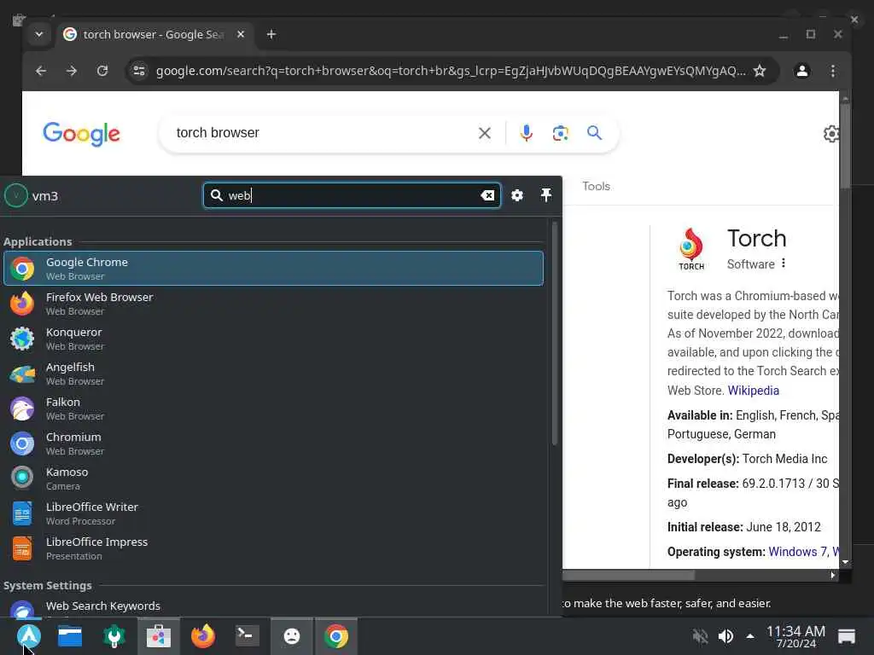Switch to the face-icon taskbar window
Screen dimensions: 874x655
click(292, 635)
